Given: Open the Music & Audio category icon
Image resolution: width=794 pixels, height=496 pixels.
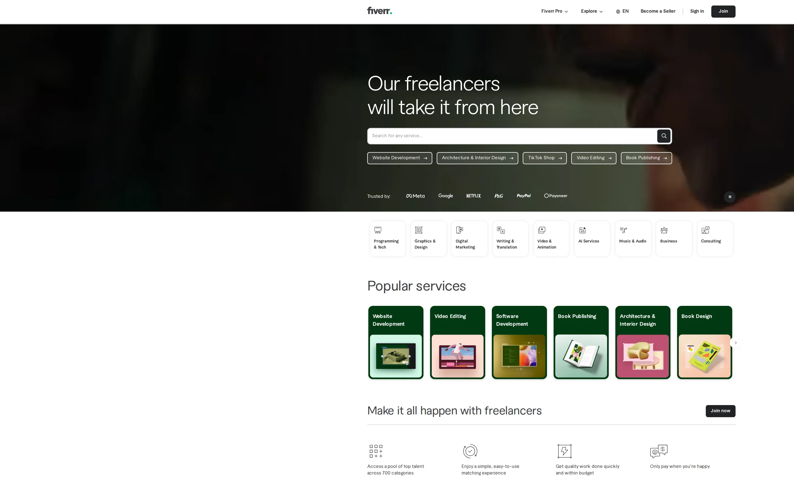Looking at the screenshot, I should coord(623,230).
